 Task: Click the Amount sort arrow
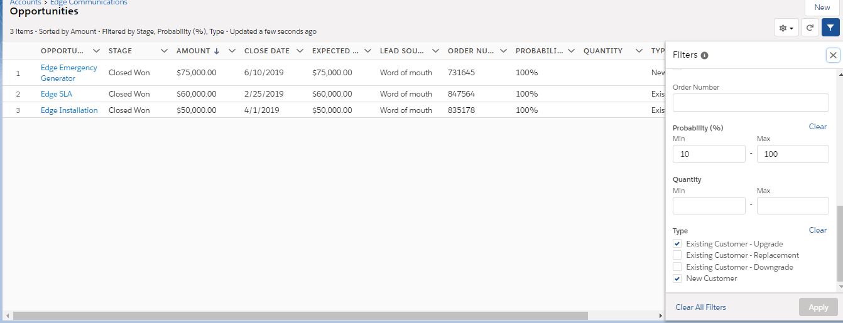pos(217,51)
